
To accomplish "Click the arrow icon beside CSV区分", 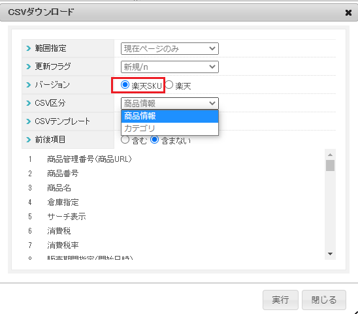I will pos(28,103).
